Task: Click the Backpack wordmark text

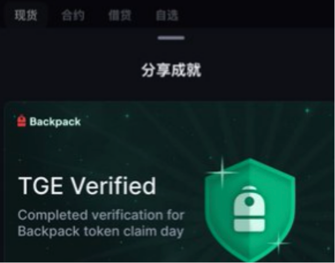Action: pyautogui.click(x=55, y=122)
